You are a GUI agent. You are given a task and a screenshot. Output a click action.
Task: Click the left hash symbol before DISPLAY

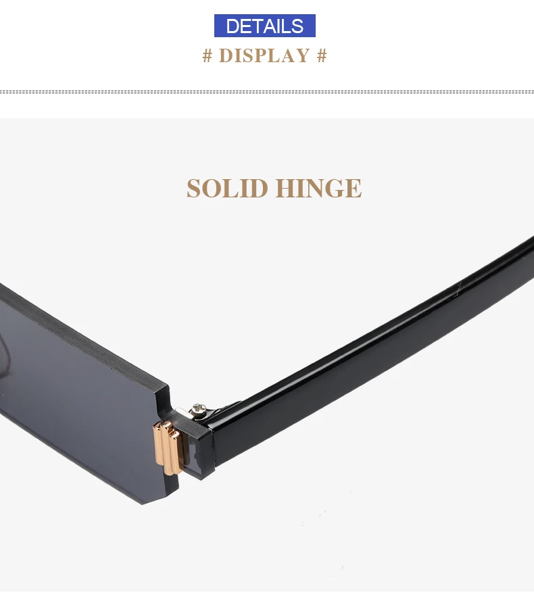[x=207, y=55]
